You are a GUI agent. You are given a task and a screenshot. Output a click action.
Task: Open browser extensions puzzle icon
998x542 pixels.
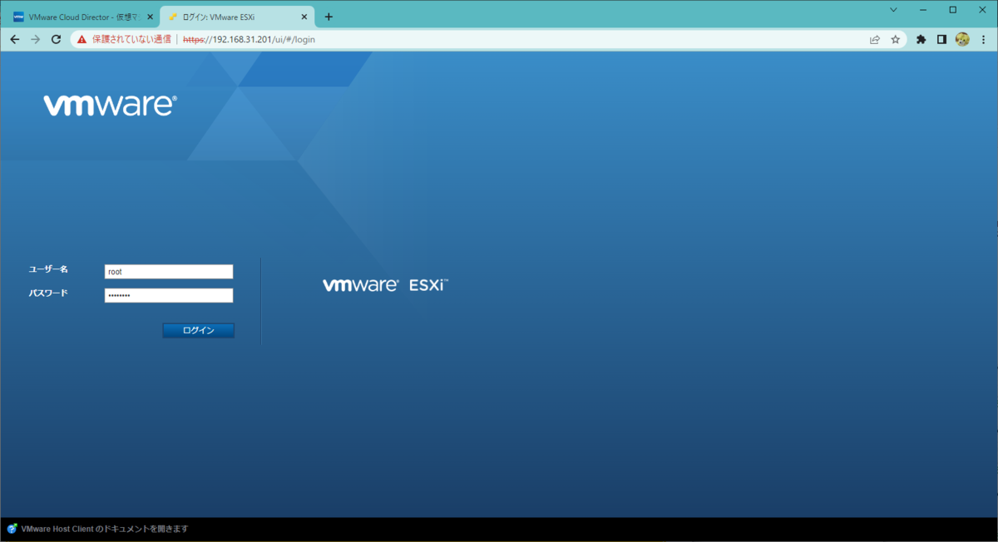pyautogui.click(x=921, y=39)
